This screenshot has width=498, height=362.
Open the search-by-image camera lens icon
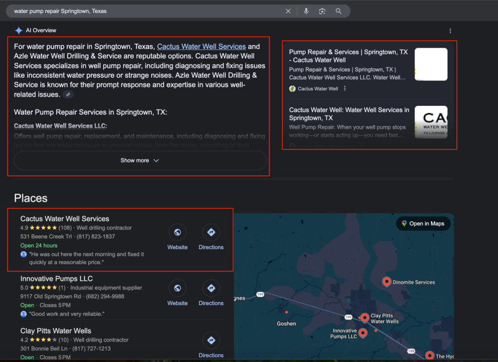pyautogui.click(x=322, y=11)
